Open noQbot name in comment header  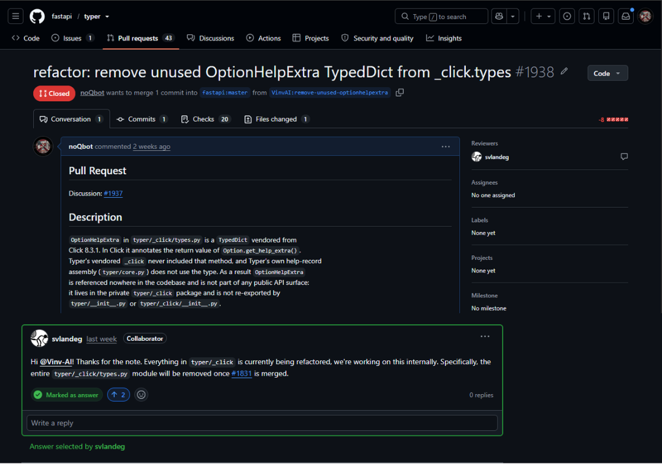pyautogui.click(x=81, y=146)
